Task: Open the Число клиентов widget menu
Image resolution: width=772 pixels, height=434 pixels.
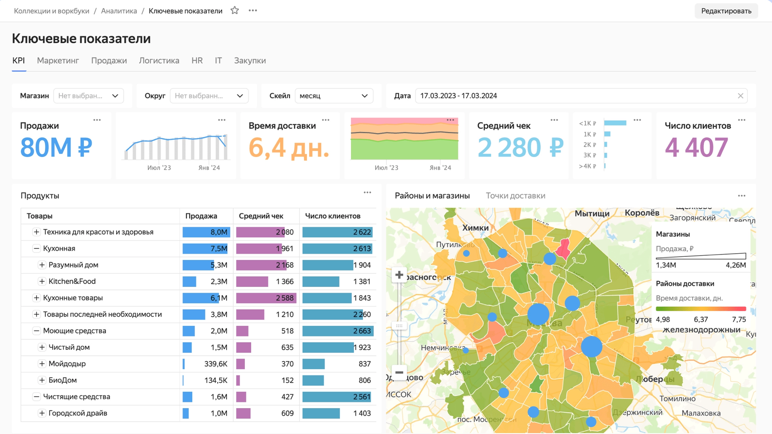Action: (x=741, y=119)
